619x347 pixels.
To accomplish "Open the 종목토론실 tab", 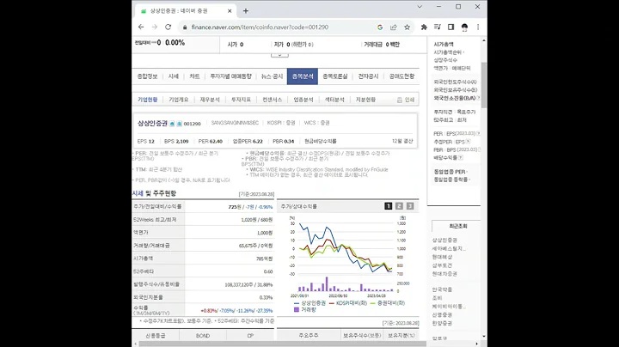I will pyautogui.click(x=334, y=76).
